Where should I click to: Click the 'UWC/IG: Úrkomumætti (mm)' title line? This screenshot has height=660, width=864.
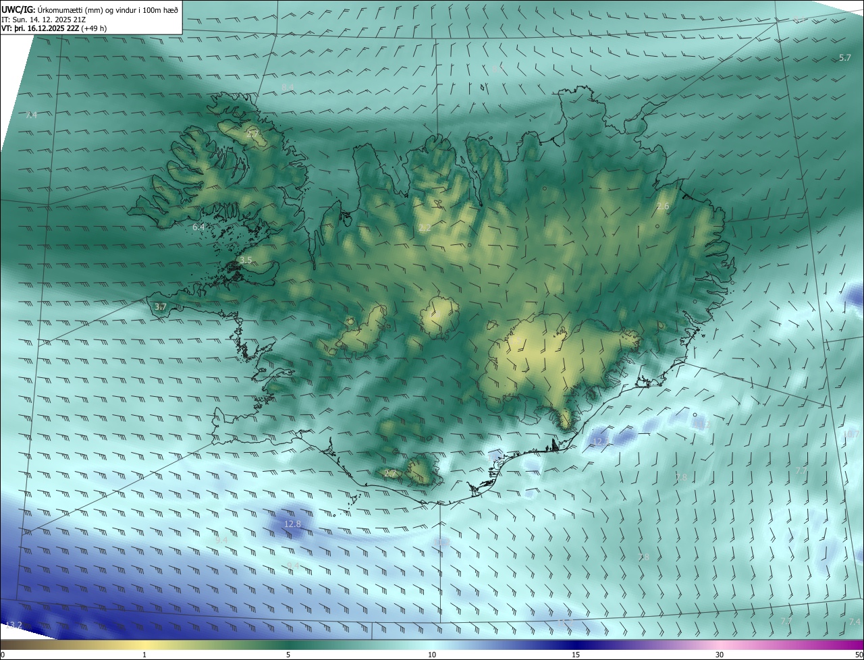point(90,9)
